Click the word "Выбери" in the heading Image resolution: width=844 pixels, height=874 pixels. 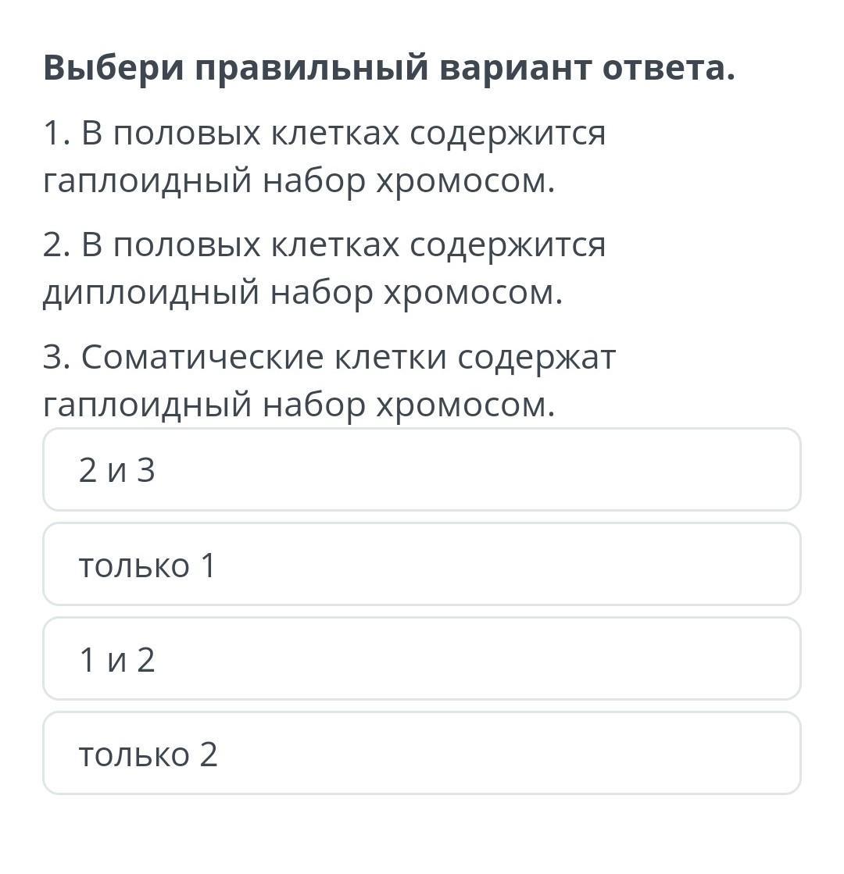tap(113, 67)
